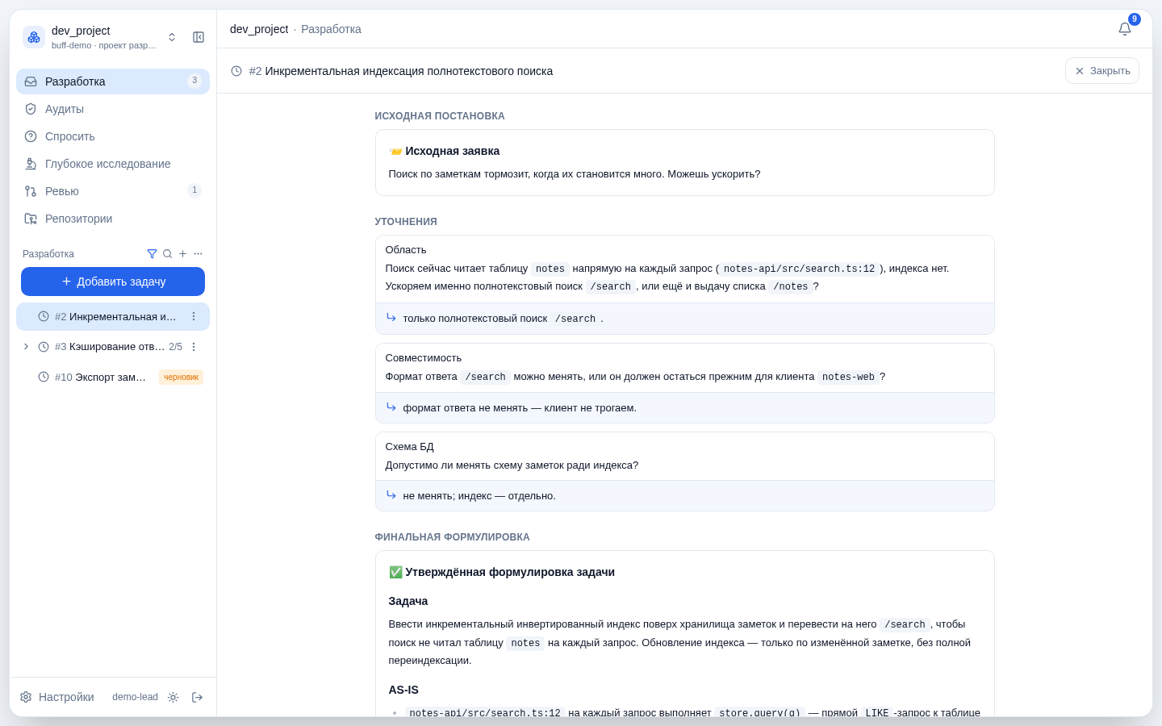The width and height of the screenshot is (1162, 726).
Task: Expand task #3 Кэширование chevron
Action: (x=26, y=347)
